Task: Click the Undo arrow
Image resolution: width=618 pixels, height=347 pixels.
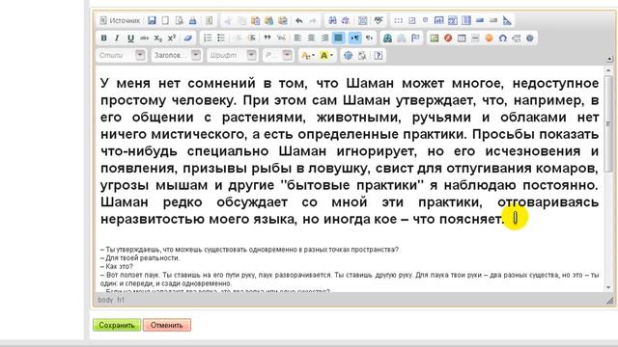Action: 299,20
